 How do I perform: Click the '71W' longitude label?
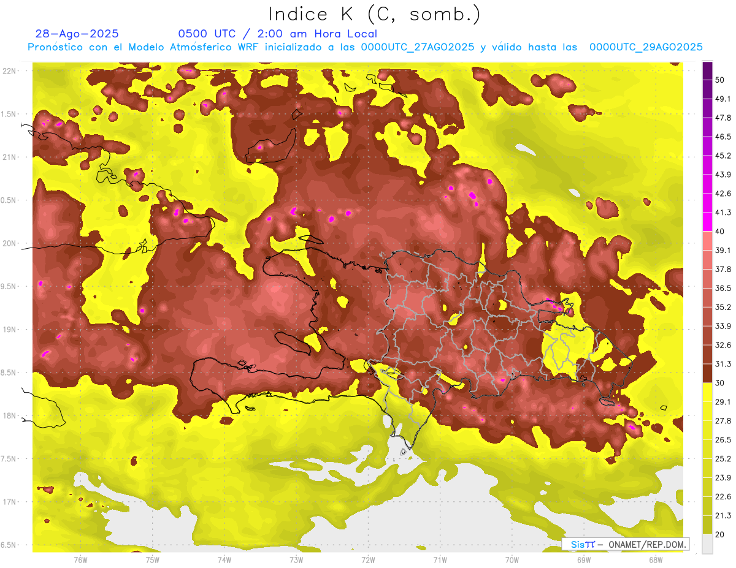tap(440, 559)
